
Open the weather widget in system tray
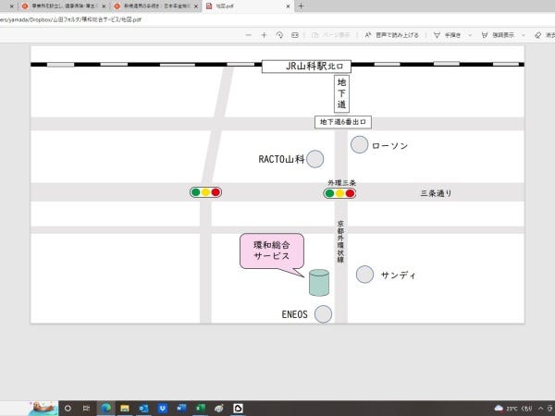(513, 409)
